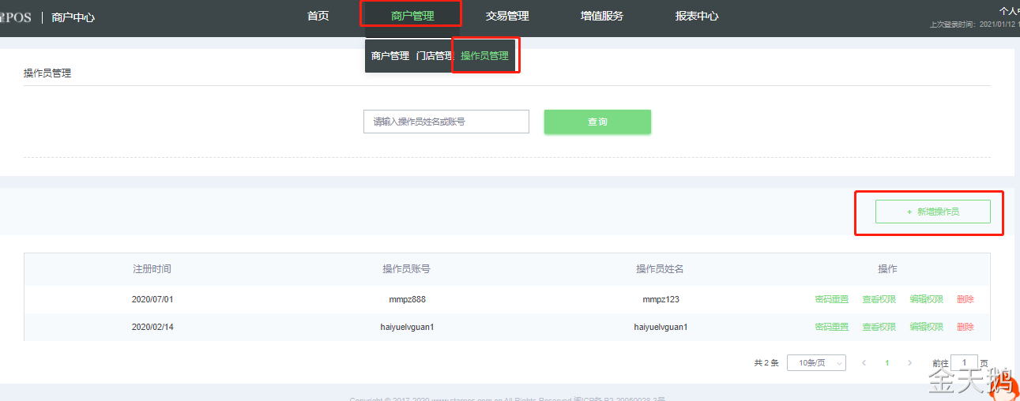Open the 报表中心 top menu

point(697,16)
